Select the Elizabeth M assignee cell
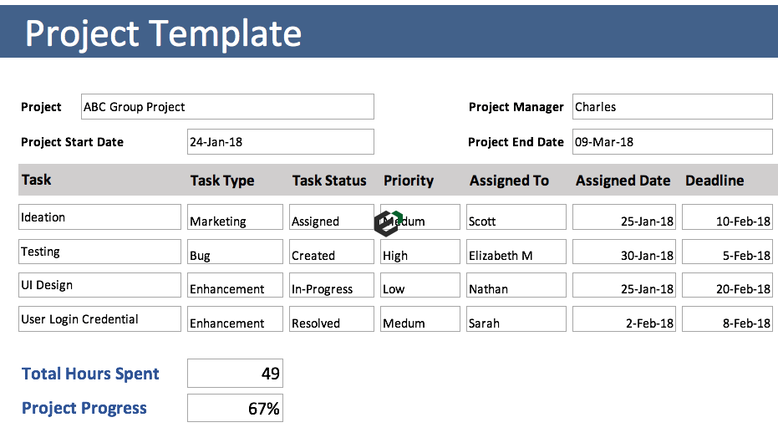Image resolution: width=778 pixels, height=448 pixels. click(516, 252)
